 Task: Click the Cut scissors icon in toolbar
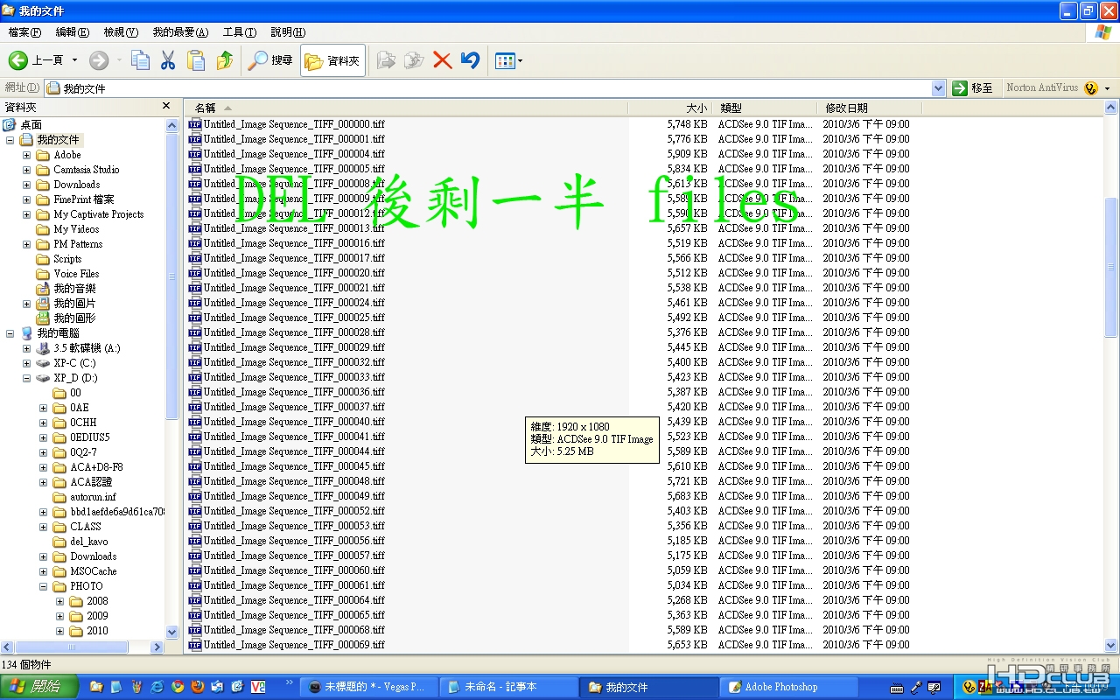pos(168,60)
